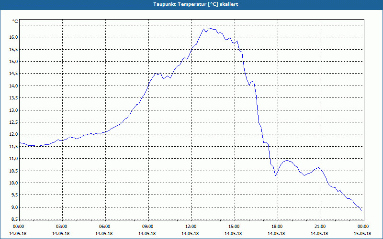Viewport: 383px width, 239px height.
Task: Select the 12,5 y-axis value
Action: (x=14, y=122)
